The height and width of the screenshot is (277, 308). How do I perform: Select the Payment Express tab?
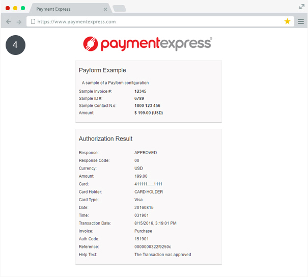click(71, 9)
